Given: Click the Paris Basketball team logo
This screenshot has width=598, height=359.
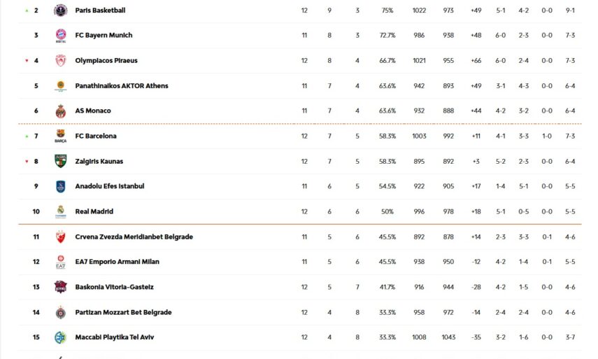Looking at the screenshot, I should point(60,10).
